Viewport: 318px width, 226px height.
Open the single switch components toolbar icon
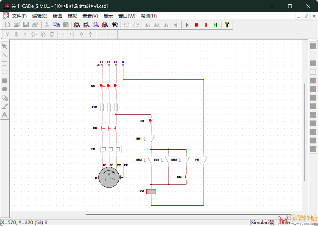[25, 34]
